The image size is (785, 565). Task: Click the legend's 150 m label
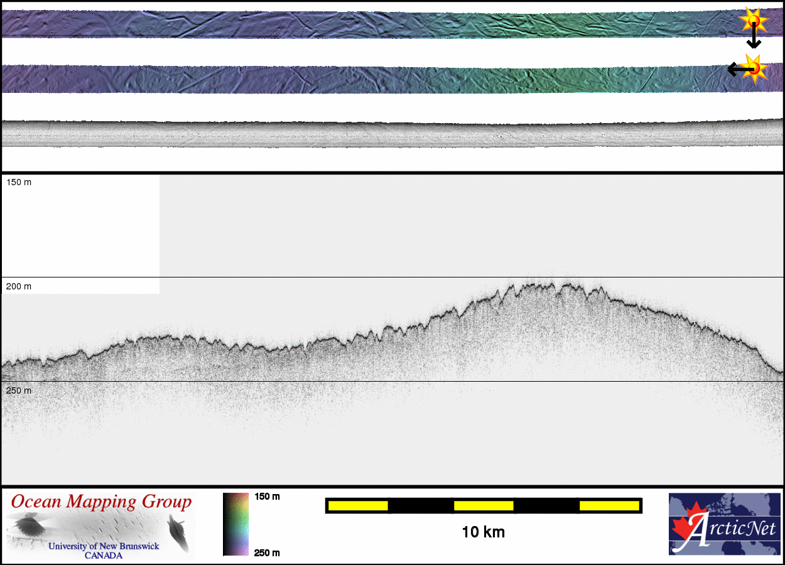coord(267,497)
